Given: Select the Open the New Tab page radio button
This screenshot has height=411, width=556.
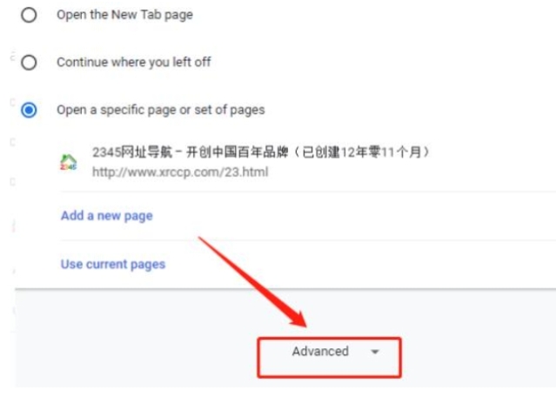Looking at the screenshot, I should pos(29,15).
